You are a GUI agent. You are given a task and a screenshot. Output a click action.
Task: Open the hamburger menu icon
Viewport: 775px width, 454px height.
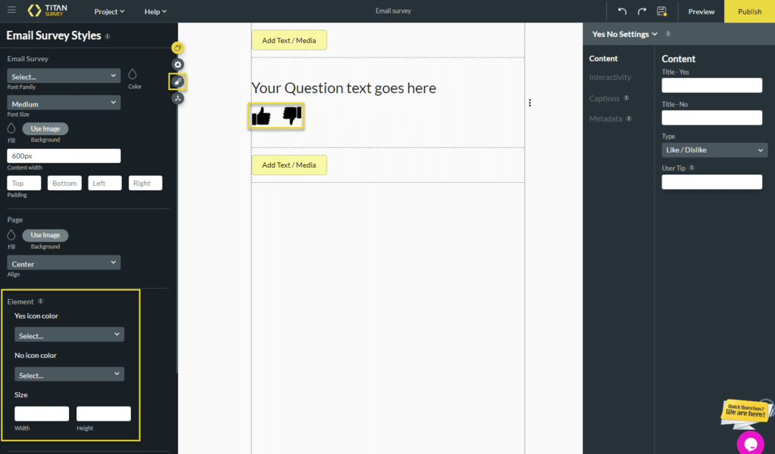(x=11, y=11)
